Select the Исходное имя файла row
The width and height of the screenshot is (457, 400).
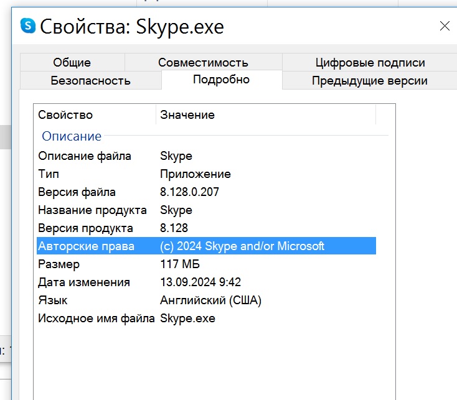(206, 318)
